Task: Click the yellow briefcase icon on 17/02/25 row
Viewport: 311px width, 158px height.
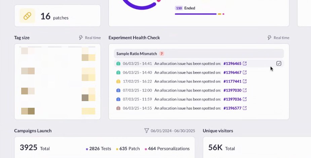Action: (118, 81)
